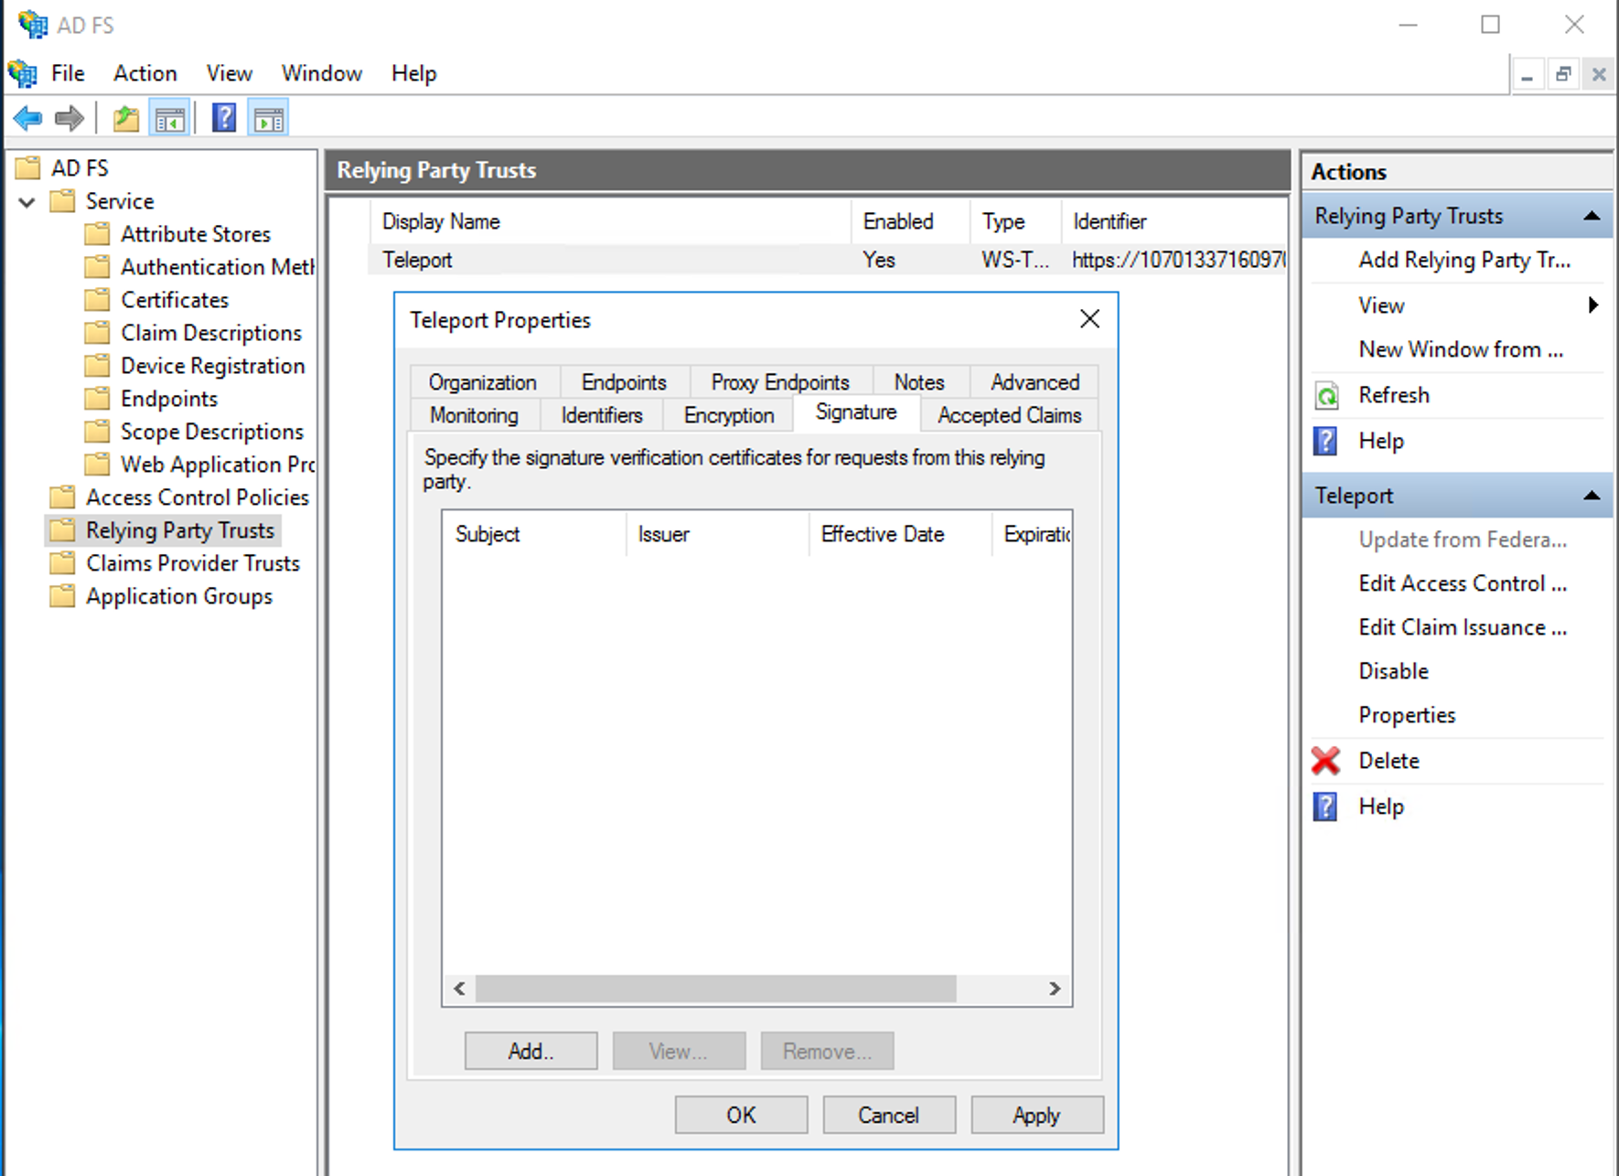Open the Action menu
The height and width of the screenshot is (1176, 1619).
pos(145,73)
